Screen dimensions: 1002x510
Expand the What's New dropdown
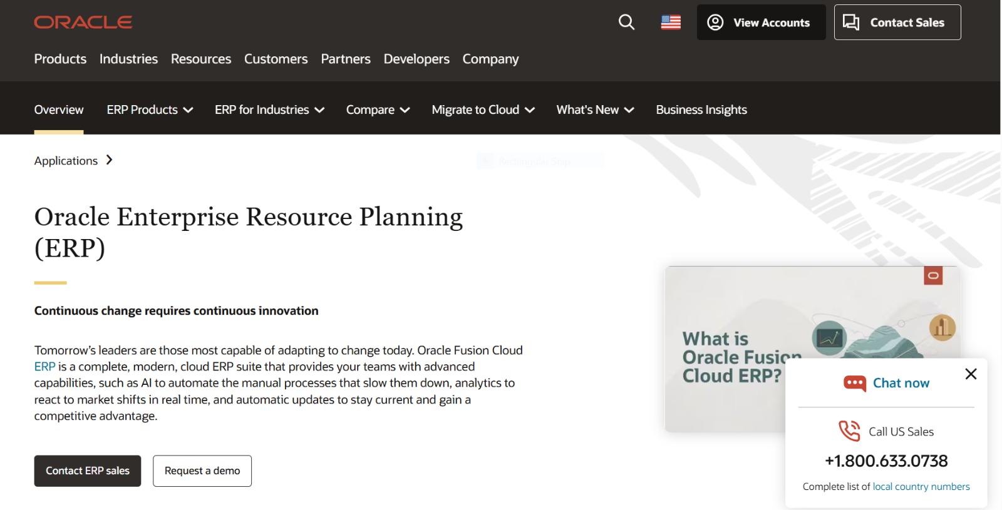[595, 110]
